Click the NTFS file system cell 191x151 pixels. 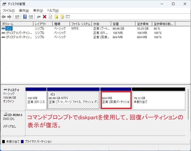point(75,29)
